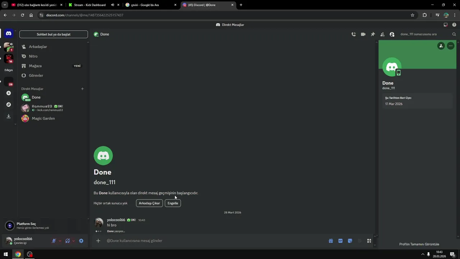Switch to Kick Dashboard browser tab

[94, 5]
